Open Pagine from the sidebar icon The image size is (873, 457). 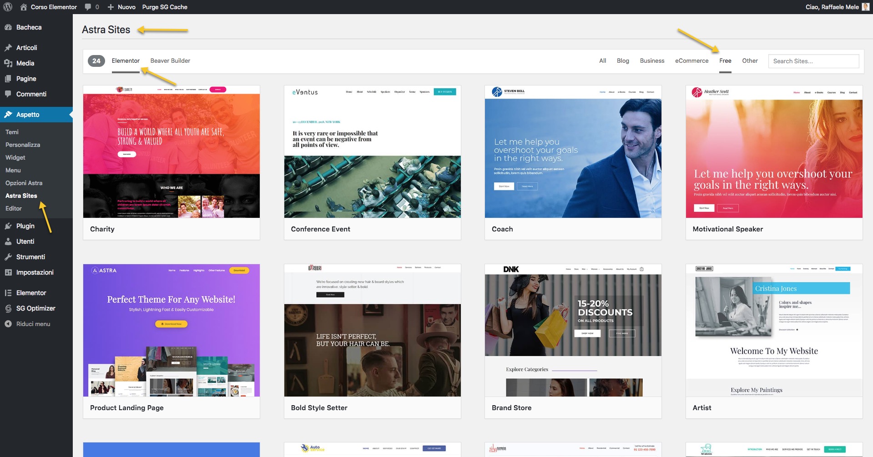[8, 78]
